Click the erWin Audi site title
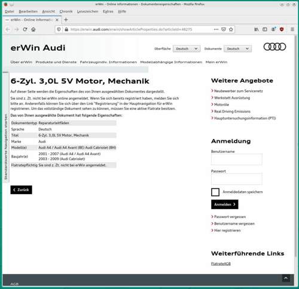 38,48
